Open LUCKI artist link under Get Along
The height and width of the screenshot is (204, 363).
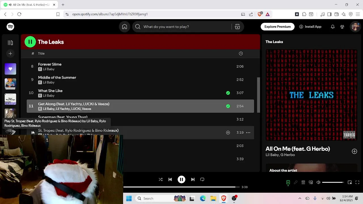pos(76,109)
